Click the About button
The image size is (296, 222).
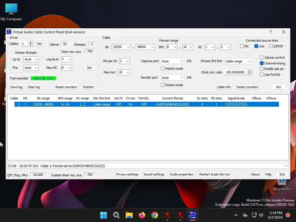coord(256,174)
